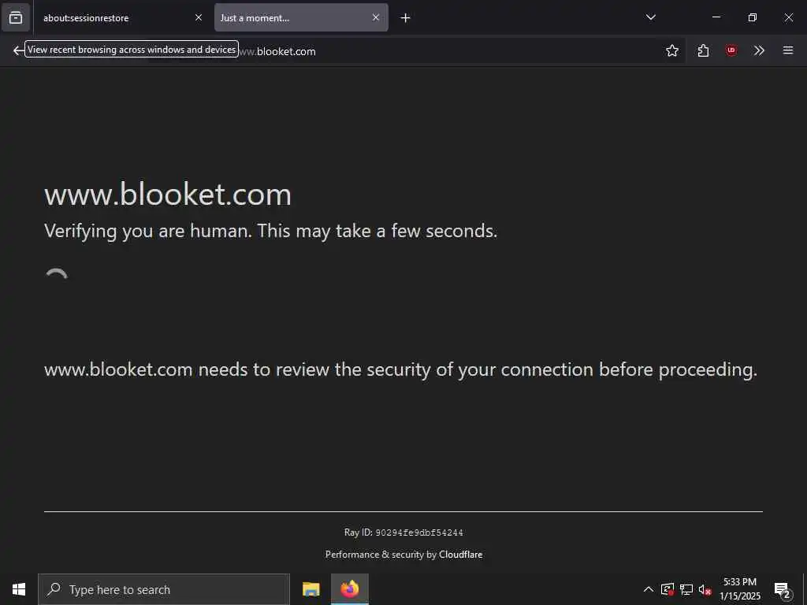
Task: Click the Firefox taskbar icon
Action: click(350, 589)
